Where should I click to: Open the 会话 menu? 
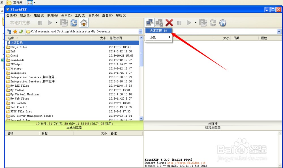(12, 15)
